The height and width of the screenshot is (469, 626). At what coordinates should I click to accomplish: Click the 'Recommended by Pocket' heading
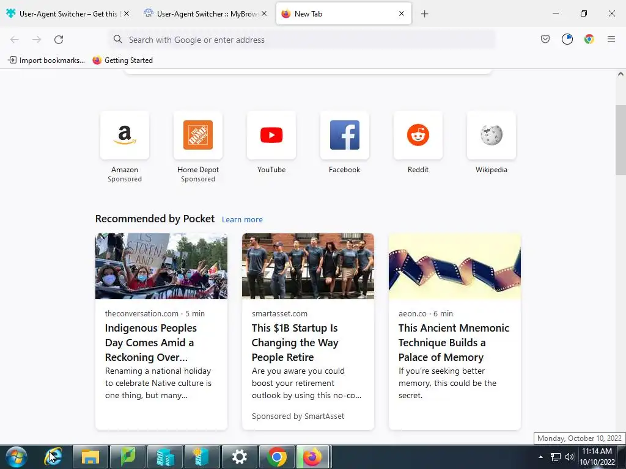[155, 219]
